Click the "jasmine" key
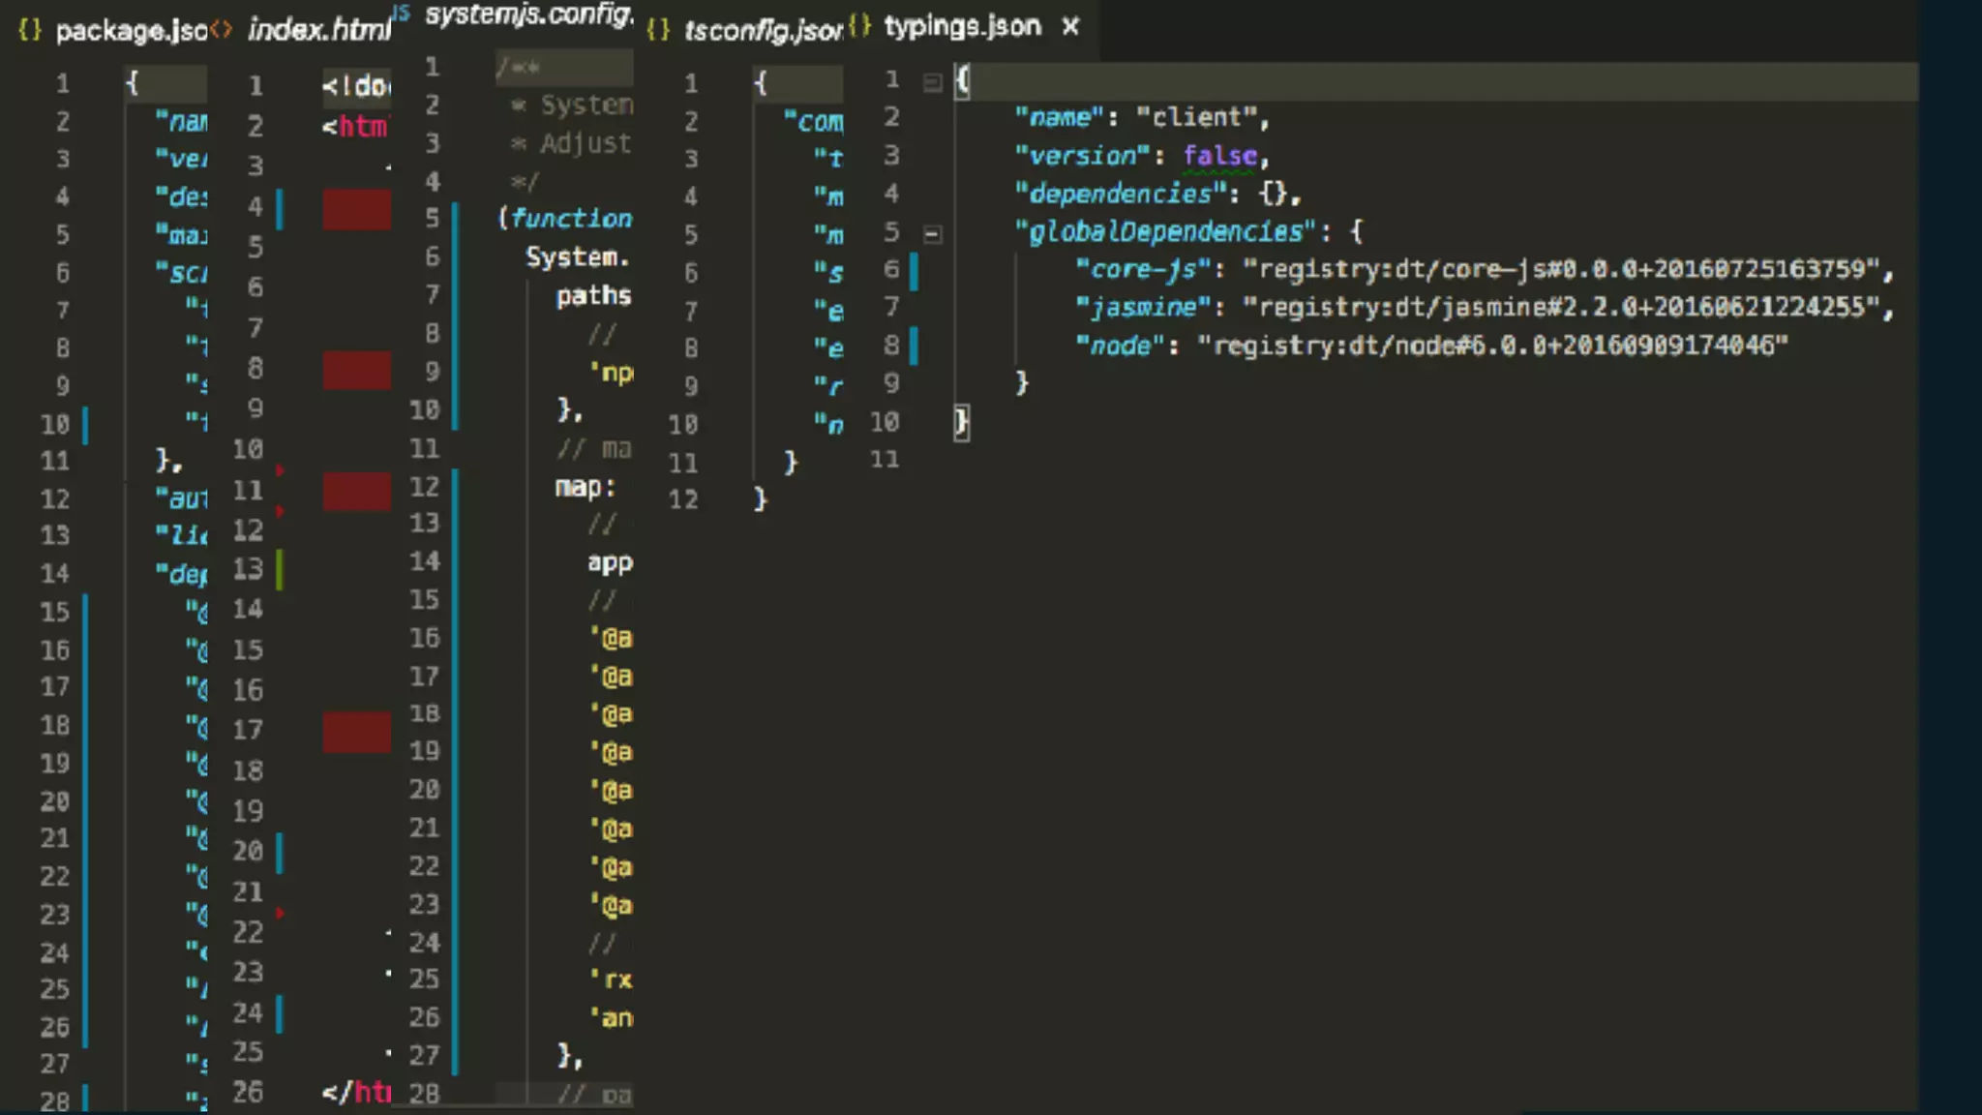 [1144, 308]
